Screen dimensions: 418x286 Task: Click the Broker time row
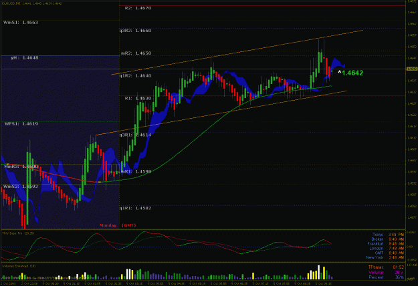click(388, 239)
